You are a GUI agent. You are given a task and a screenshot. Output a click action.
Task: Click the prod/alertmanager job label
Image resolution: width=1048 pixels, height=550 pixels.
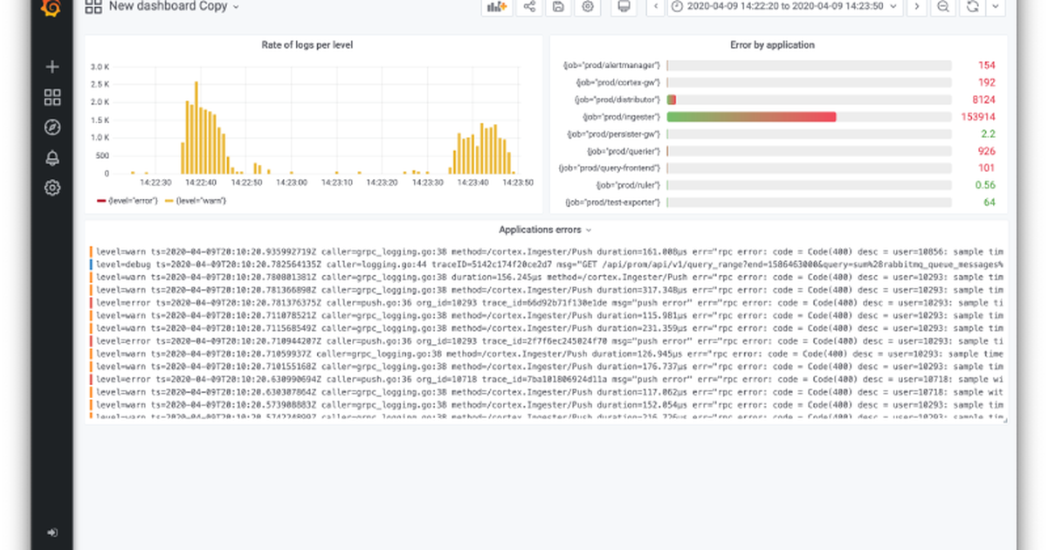point(612,65)
